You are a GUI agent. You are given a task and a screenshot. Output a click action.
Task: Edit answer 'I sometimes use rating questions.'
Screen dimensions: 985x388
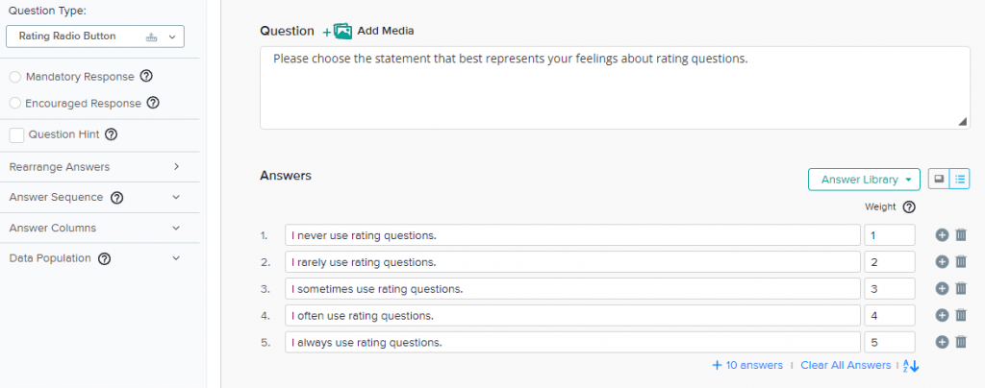point(572,289)
